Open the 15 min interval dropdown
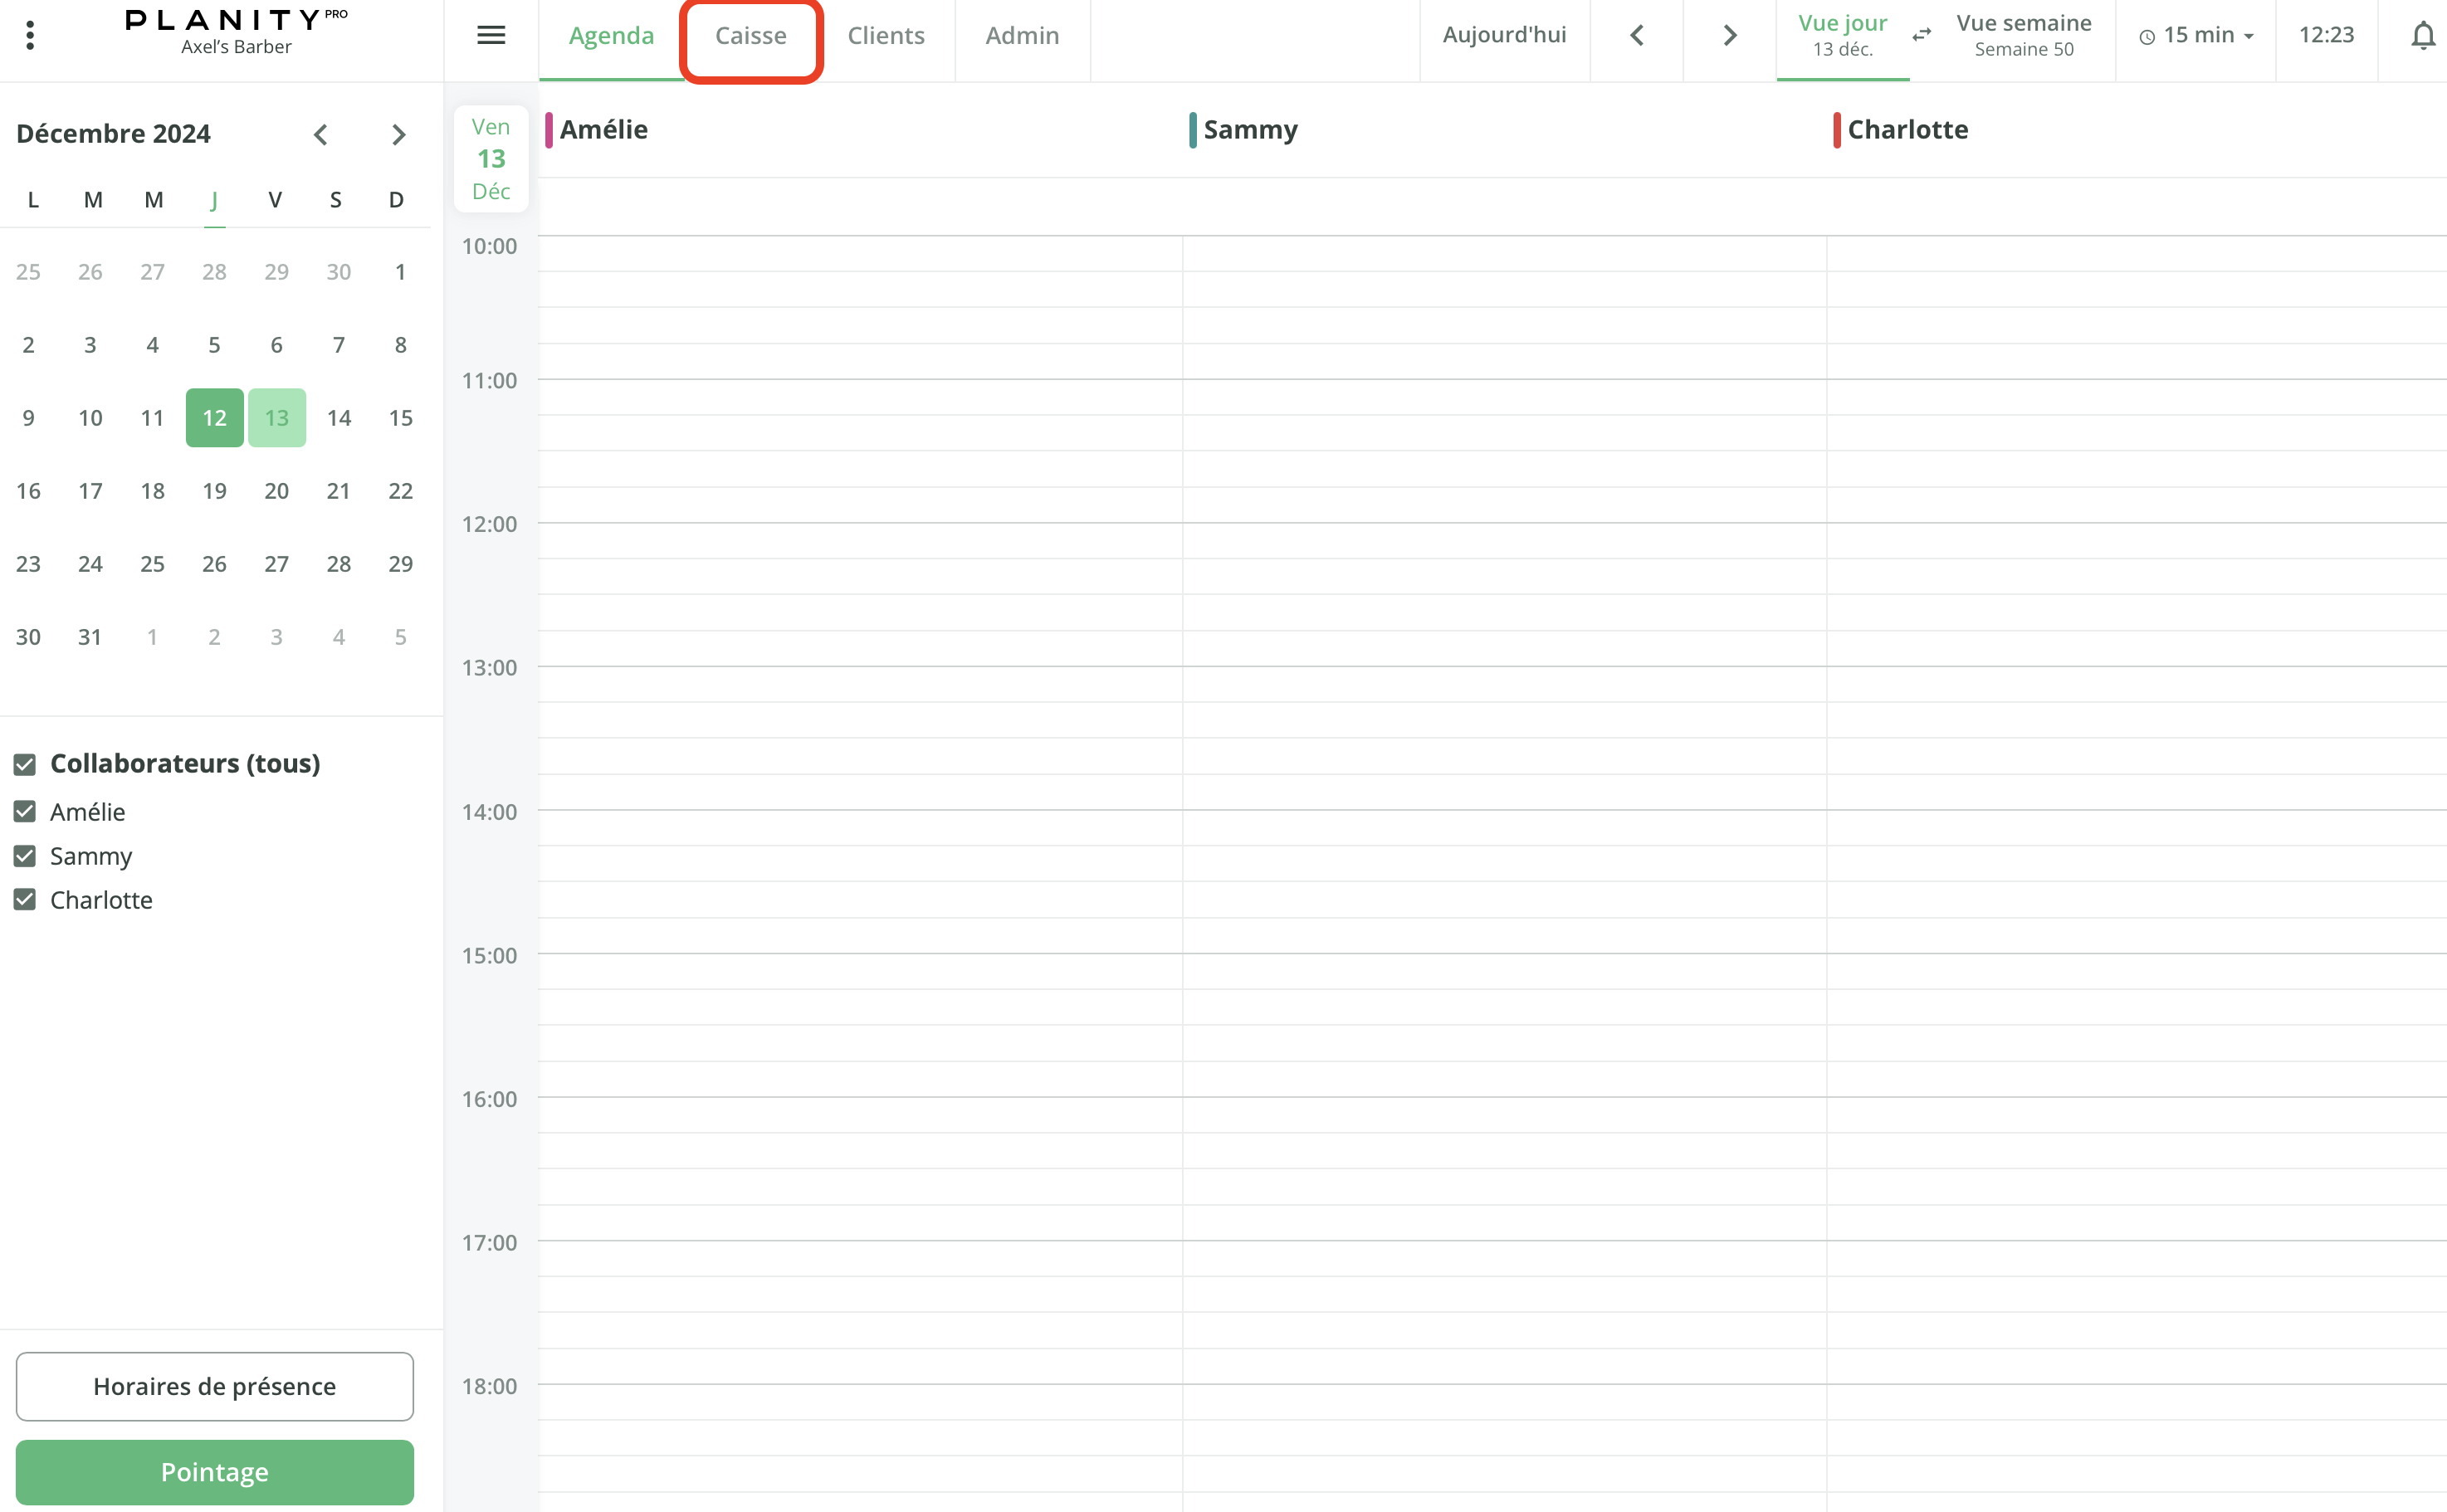The image size is (2447, 1512). point(2196,36)
